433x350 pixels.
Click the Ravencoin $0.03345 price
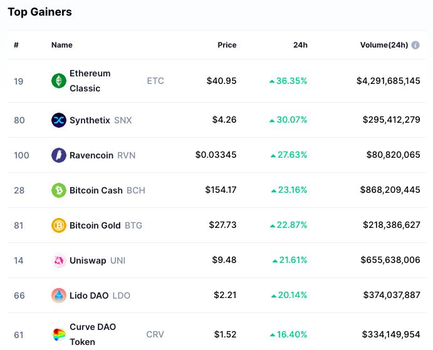pos(216,155)
